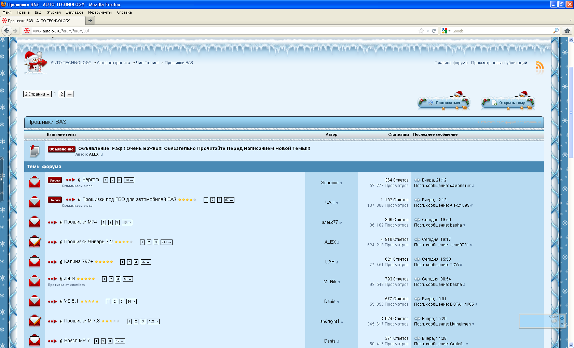This screenshot has height=348, width=574.
Task: Go to page 2 of the forum listing
Action: (61, 94)
